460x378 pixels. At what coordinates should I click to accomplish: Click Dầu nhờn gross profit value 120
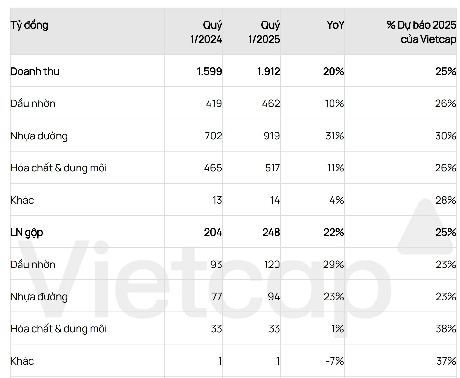[x=272, y=265]
